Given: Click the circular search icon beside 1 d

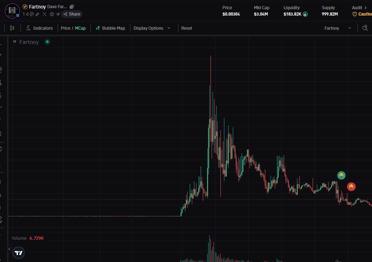Looking at the screenshot, I should coord(32,14).
